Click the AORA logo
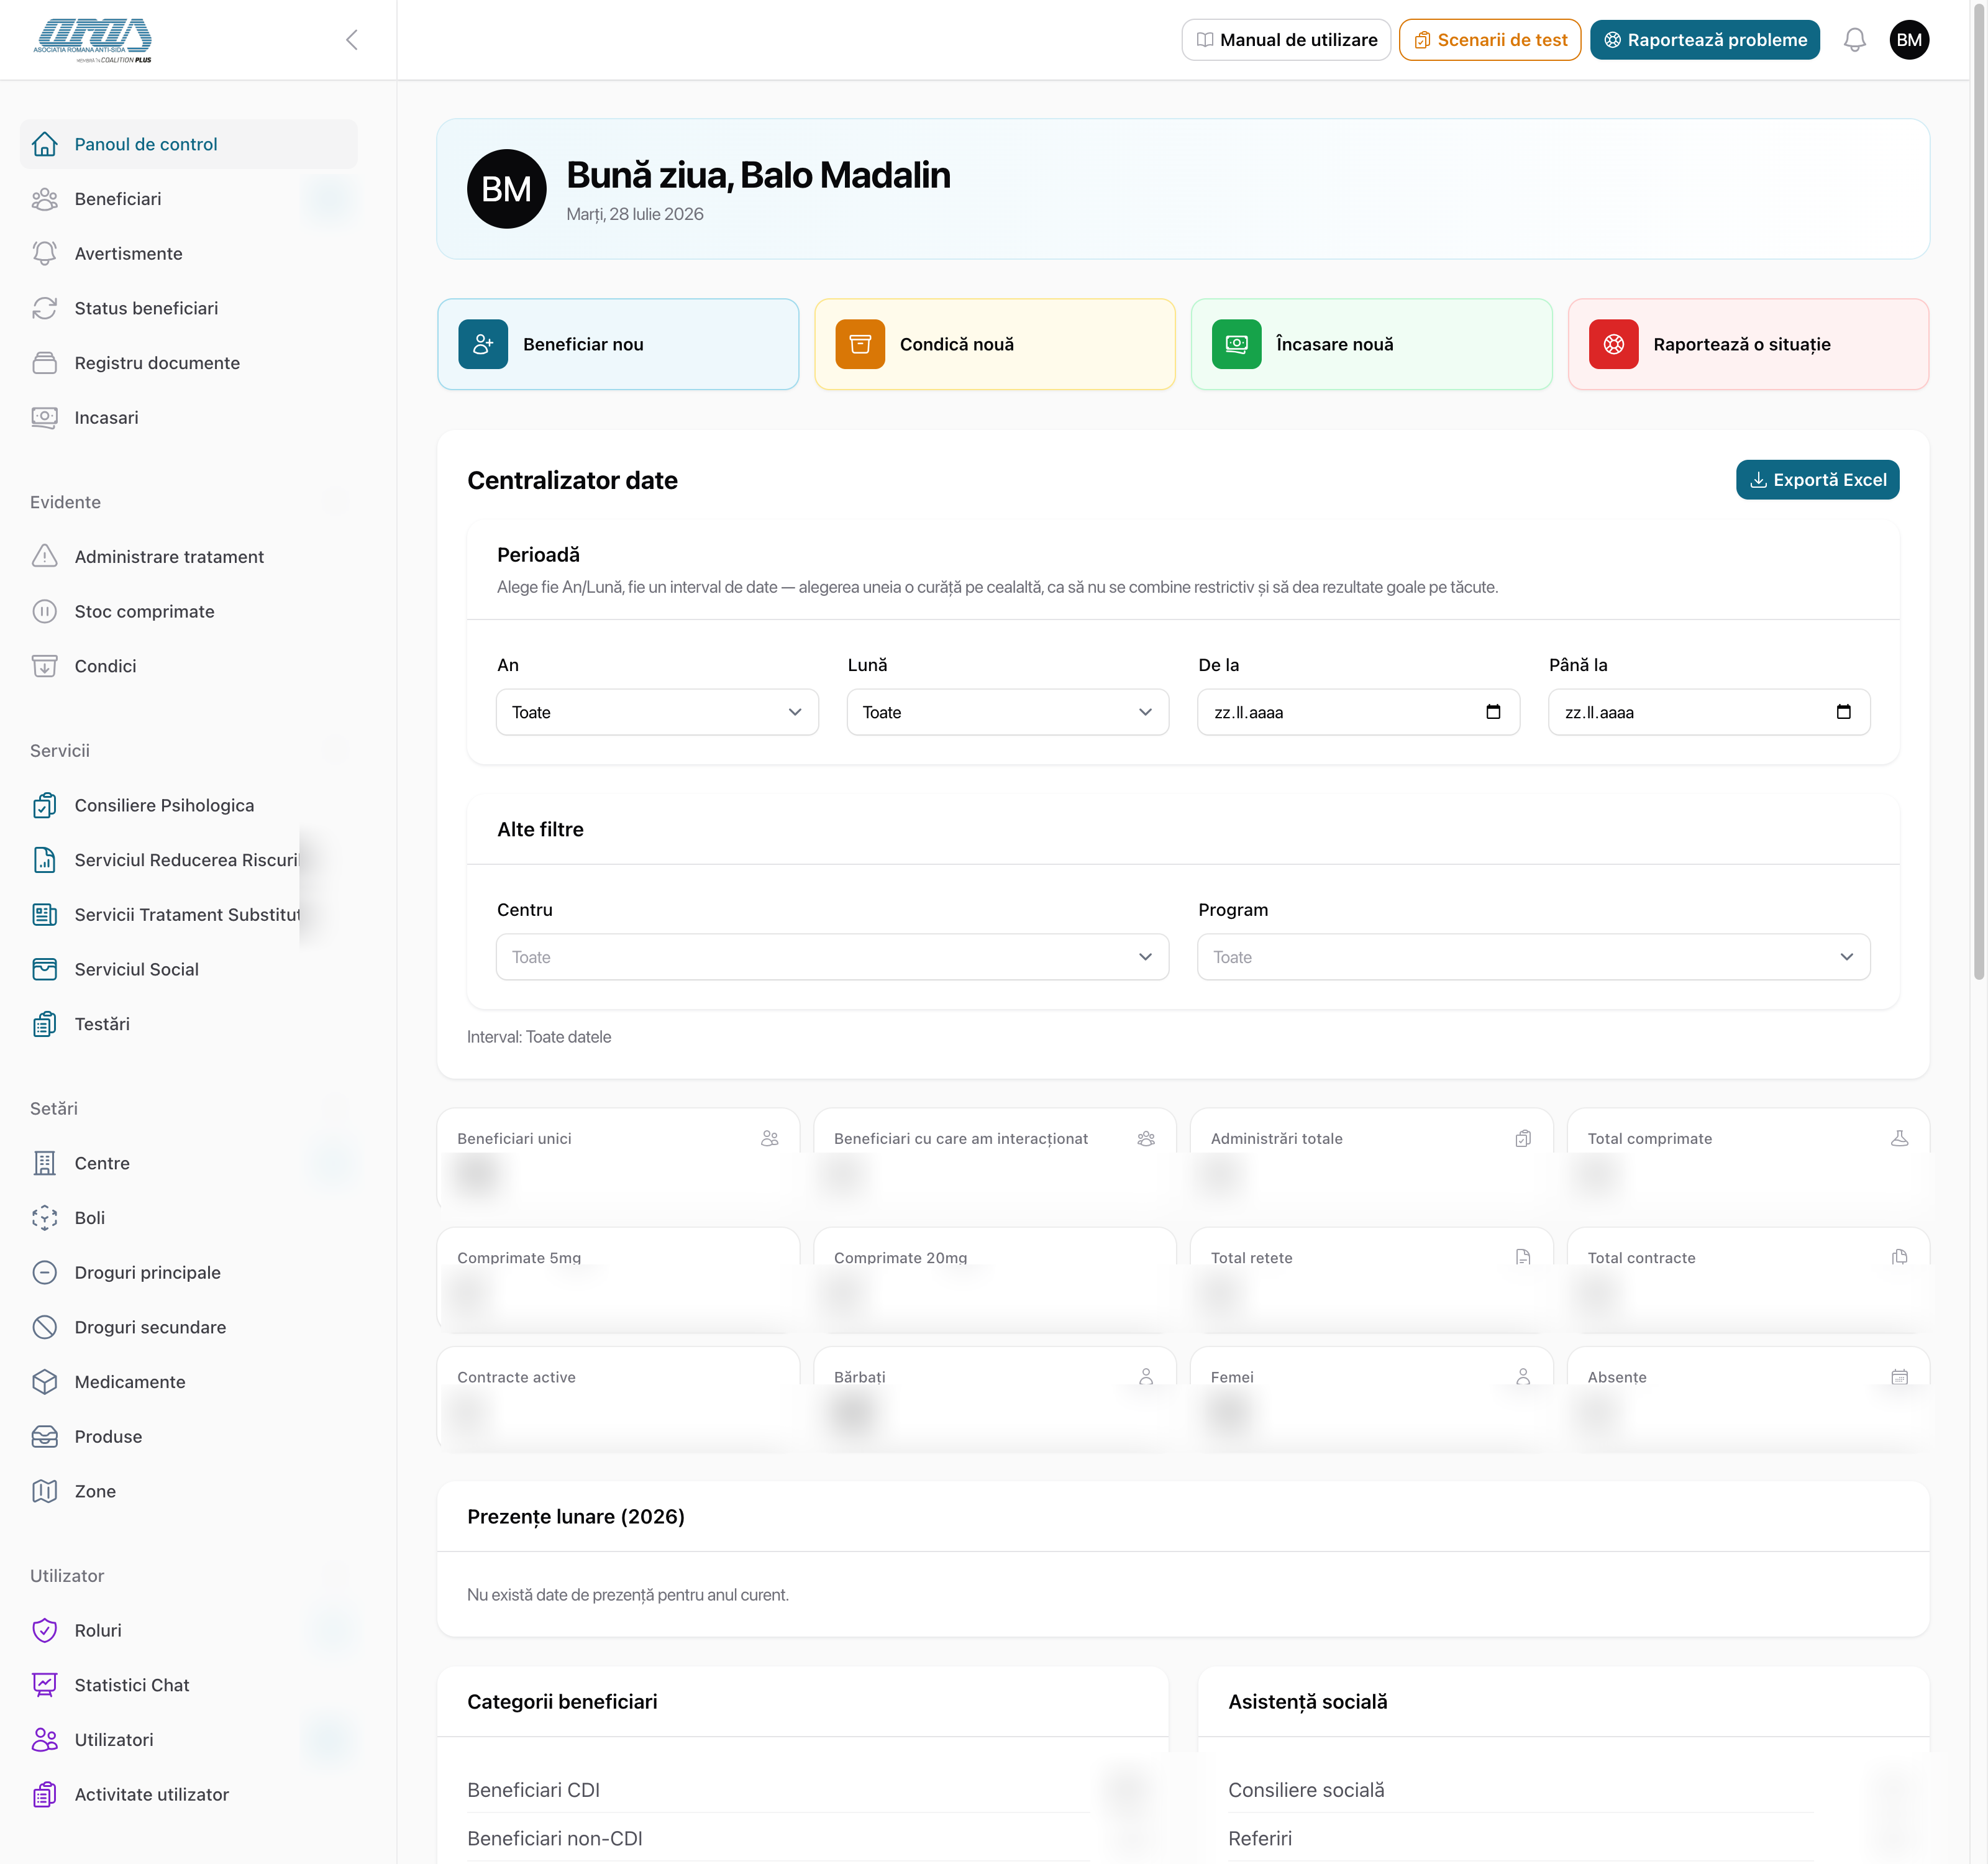 (93, 40)
